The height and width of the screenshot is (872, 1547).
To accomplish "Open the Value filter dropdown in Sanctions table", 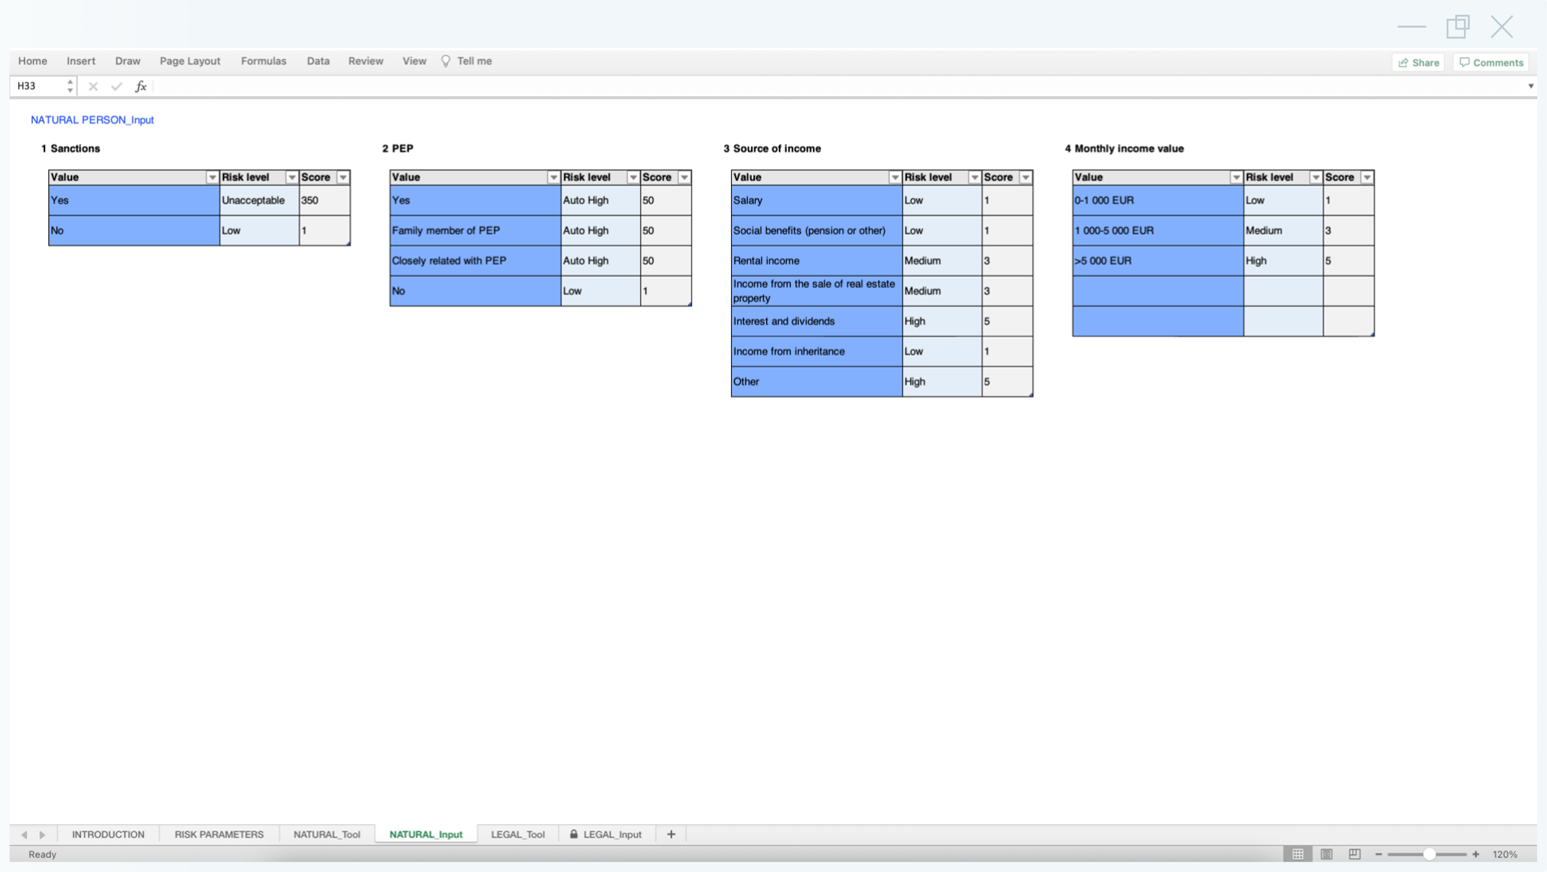I will point(212,177).
